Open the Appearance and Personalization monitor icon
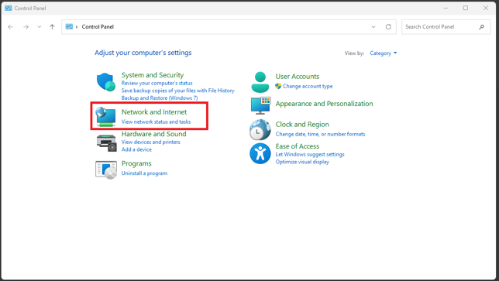 (x=260, y=105)
